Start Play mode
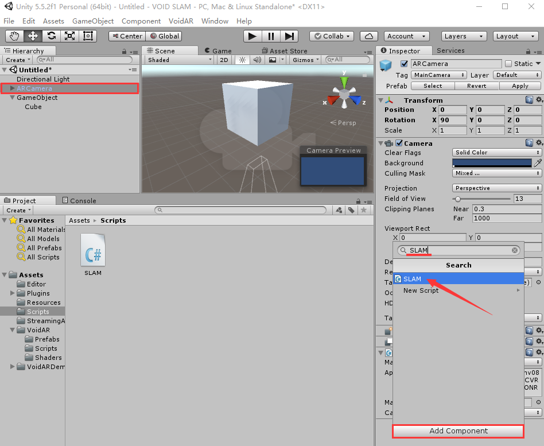Screen dimensions: 544x446 pos(252,36)
